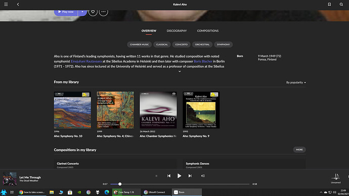Switch to the Chrome 'how to take screen...' window

(x=32, y=192)
